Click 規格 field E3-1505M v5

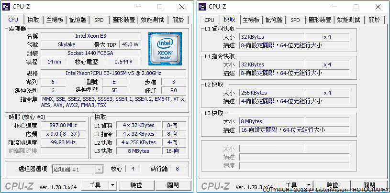(x=113, y=73)
